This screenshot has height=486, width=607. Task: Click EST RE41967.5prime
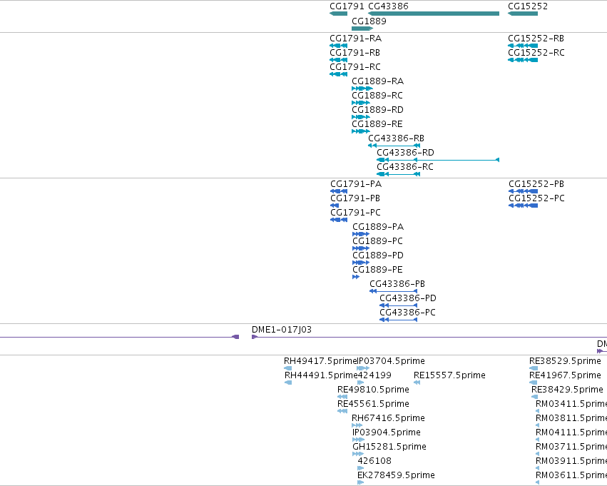[565, 375]
